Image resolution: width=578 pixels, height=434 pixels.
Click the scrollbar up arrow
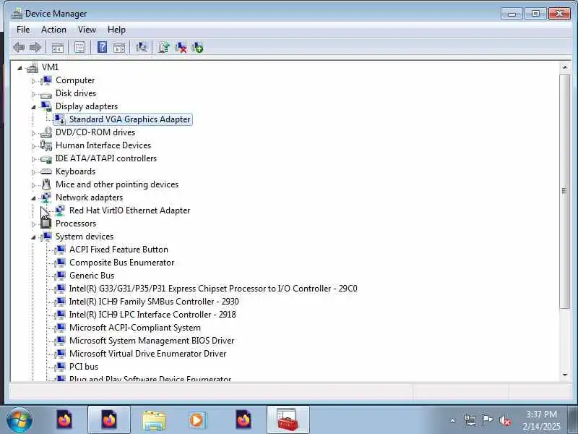point(564,67)
